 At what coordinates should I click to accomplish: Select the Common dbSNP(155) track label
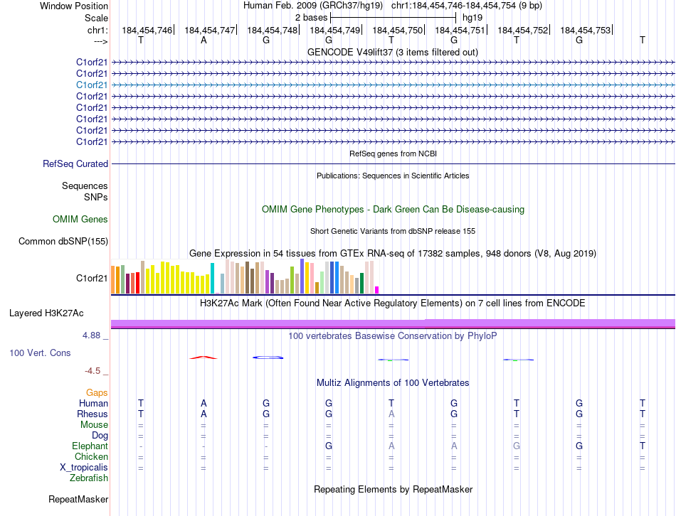click(63, 241)
